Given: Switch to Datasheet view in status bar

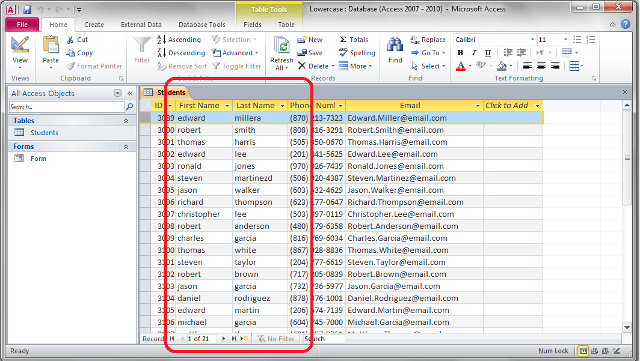Looking at the screenshot, I should pyautogui.click(x=583, y=351).
